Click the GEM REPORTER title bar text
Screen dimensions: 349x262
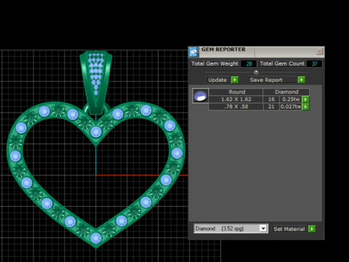tap(223, 49)
